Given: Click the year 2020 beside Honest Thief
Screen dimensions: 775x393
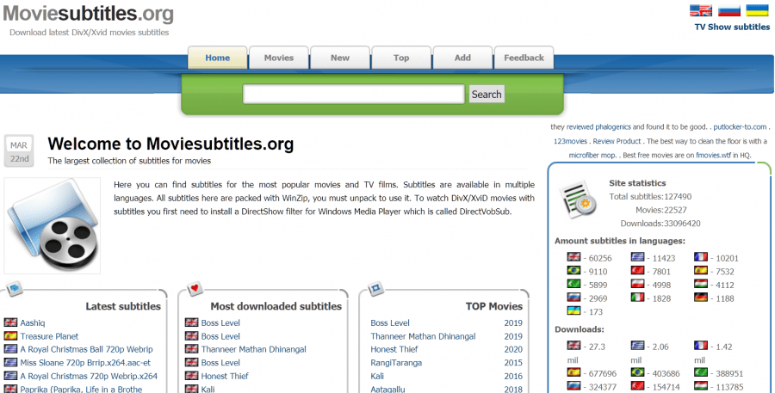Looking at the screenshot, I should pos(513,349).
